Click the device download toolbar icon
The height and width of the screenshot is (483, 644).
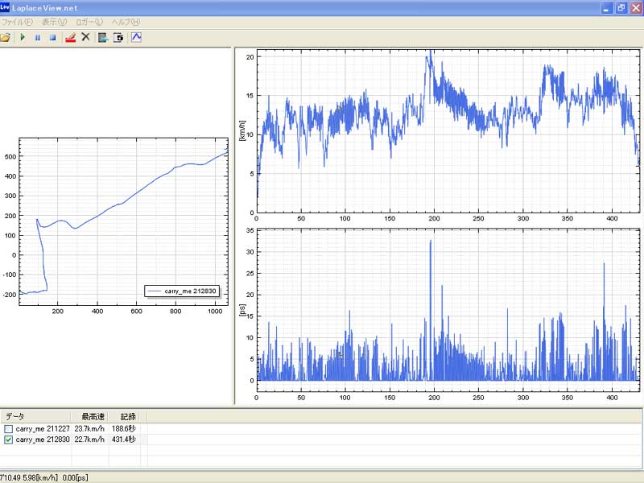(x=103, y=37)
